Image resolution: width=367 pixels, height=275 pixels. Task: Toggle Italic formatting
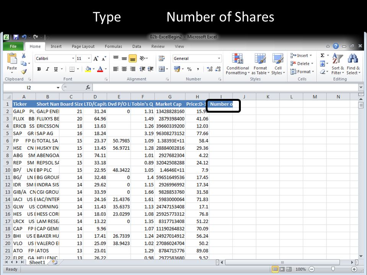[x=47, y=69]
